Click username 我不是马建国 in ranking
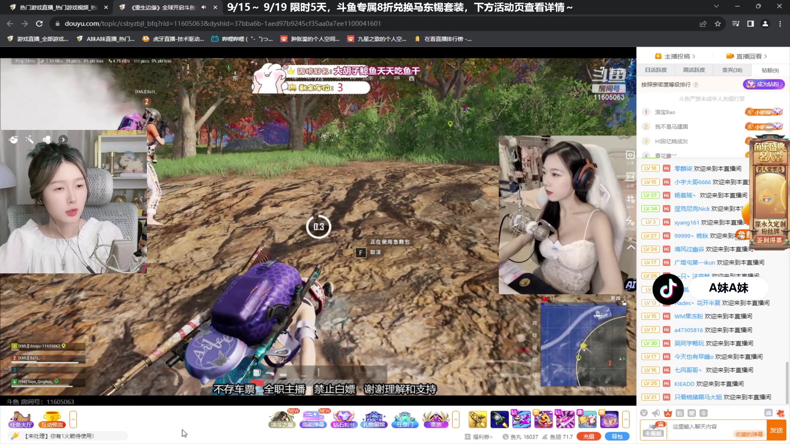790x444 pixels. tap(671, 127)
